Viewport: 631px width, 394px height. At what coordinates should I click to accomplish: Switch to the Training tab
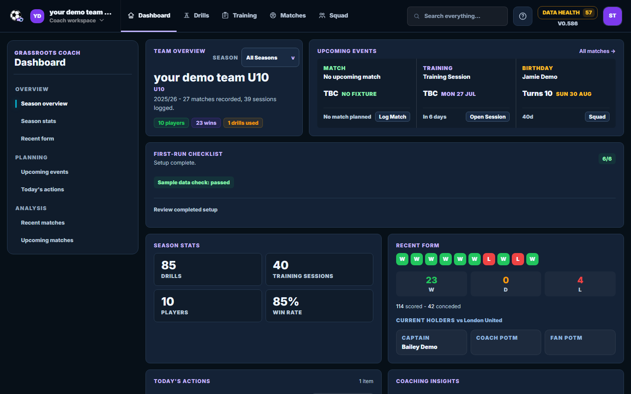pyautogui.click(x=239, y=16)
